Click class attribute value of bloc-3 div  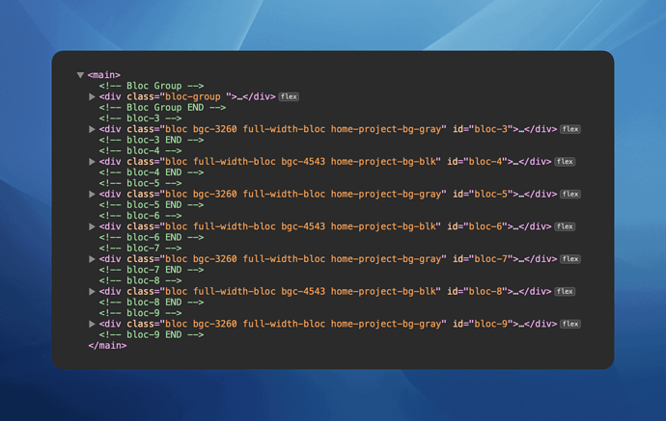(303, 129)
